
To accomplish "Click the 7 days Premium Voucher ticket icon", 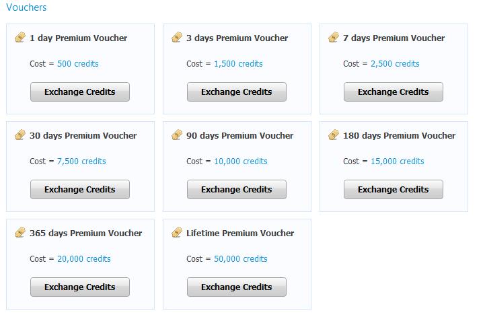I will click(x=334, y=38).
